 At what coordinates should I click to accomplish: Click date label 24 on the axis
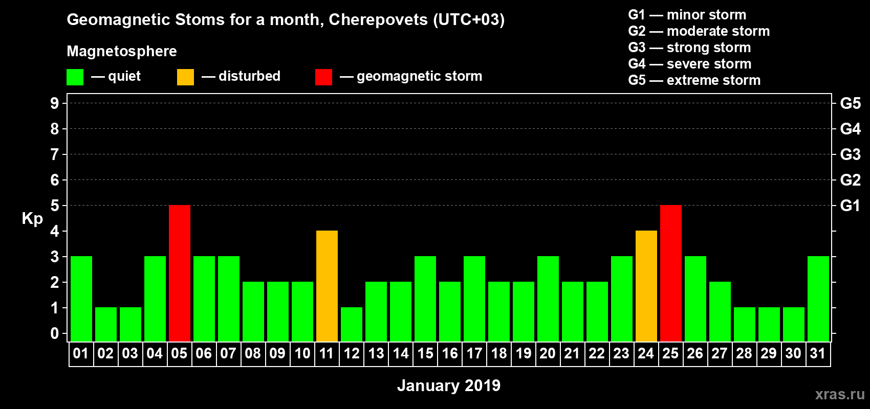click(646, 353)
